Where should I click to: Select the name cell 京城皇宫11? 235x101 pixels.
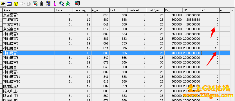coord(29,24)
